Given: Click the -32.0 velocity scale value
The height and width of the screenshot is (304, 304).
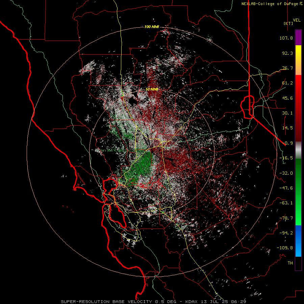Looking at the screenshot, I should pos(286,173).
